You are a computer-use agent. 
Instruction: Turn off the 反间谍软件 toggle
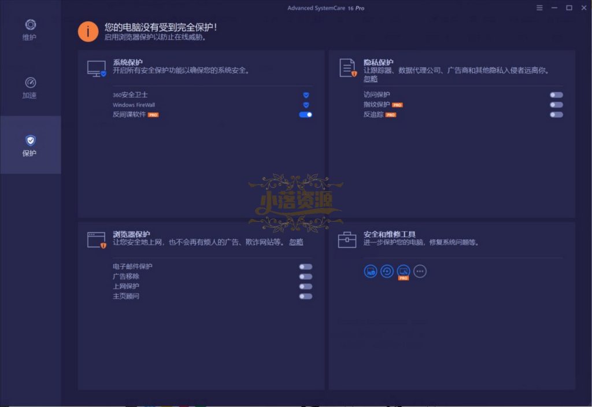305,115
